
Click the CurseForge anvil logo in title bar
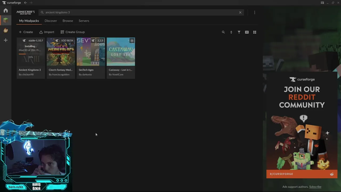coord(4,3)
